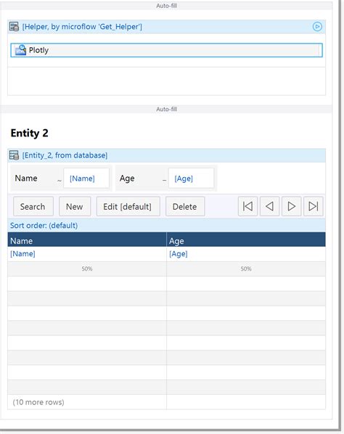Select the Entity 2 heading text
The width and height of the screenshot is (344, 434).
[x=29, y=133]
